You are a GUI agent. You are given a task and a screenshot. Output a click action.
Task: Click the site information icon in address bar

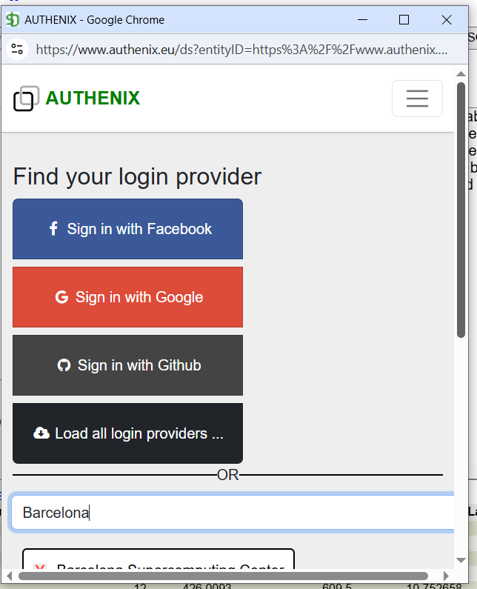(x=17, y=49)
